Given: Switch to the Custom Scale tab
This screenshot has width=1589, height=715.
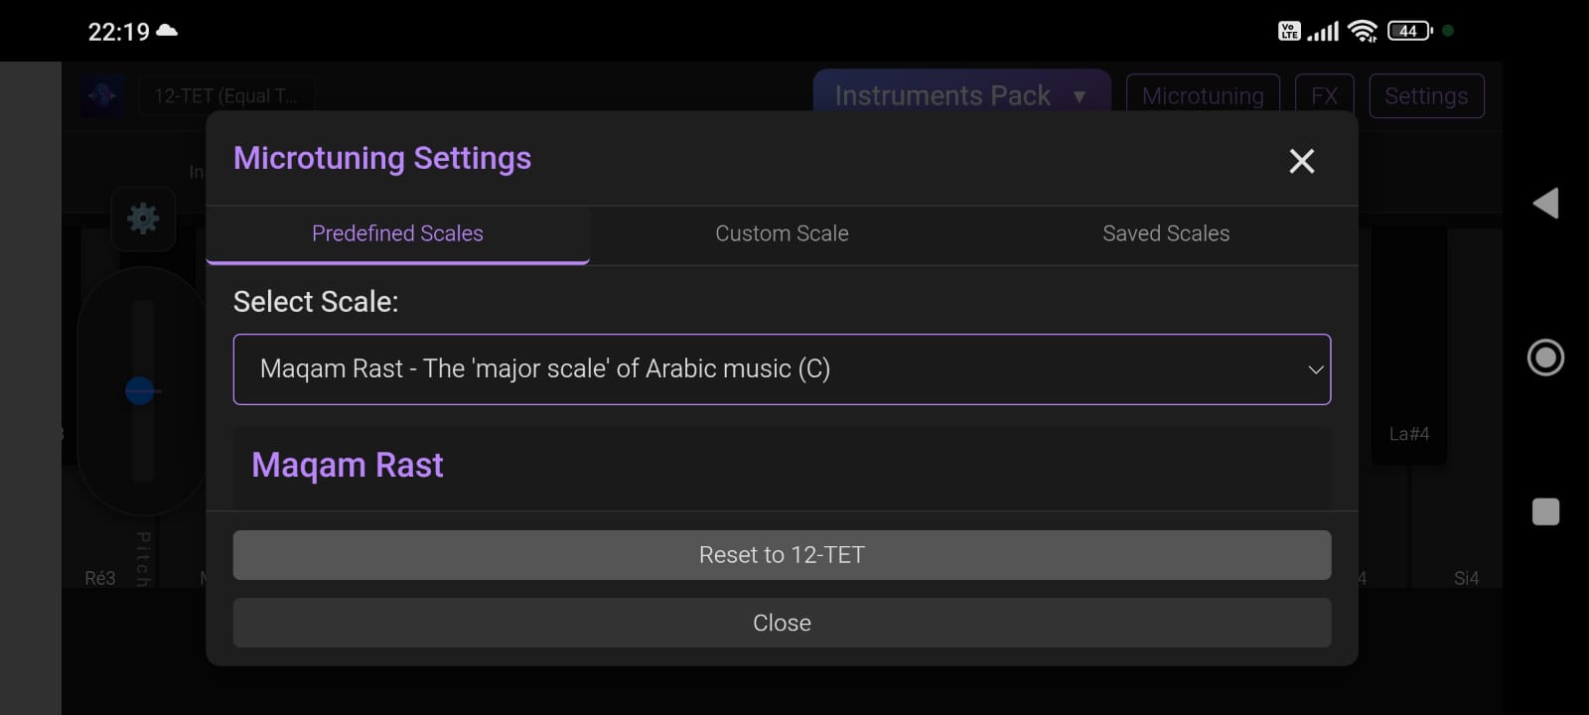Looking at the screenshot, I should pos(782,233).
